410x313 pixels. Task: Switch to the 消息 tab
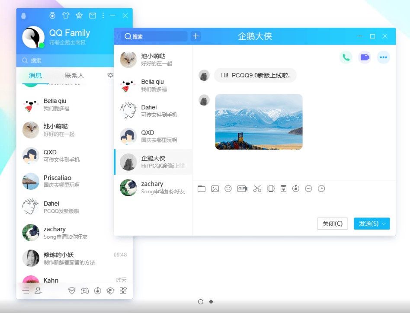click(35, 76)
